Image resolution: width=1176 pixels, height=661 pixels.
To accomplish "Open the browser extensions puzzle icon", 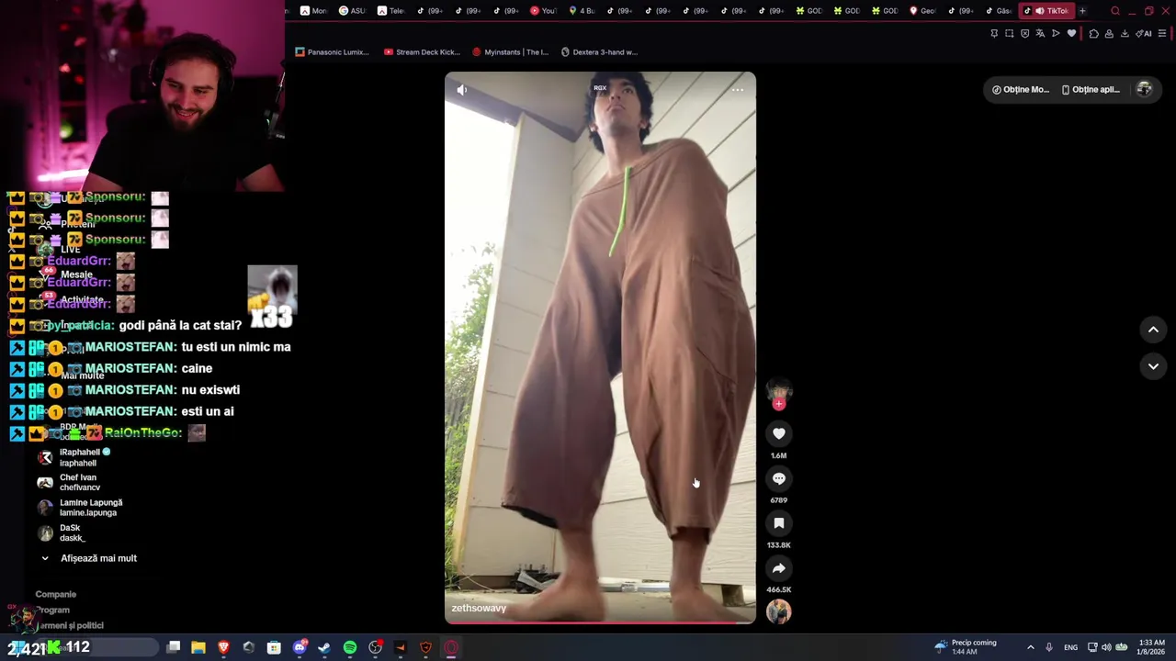I will [1093, 34].
